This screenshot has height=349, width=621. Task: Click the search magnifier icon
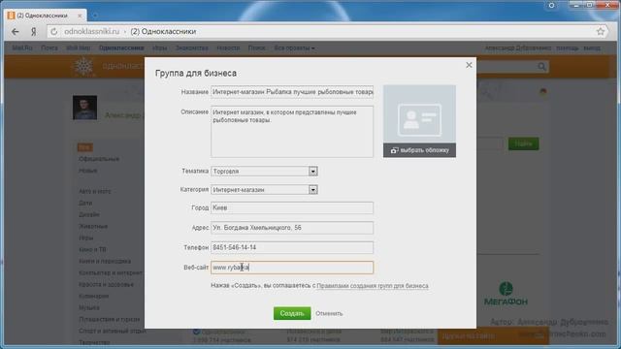pyautogui.click(x=541, y=67)
